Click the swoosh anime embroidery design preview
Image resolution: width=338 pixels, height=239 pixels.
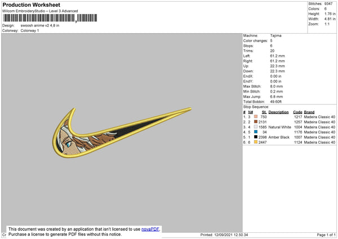pyautogui.click(x=122, y=132)
